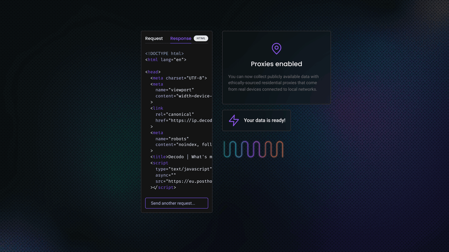Click the colorful wavy line graphic
The height and width of the screenshot is (252, 449).
point(253,149)
